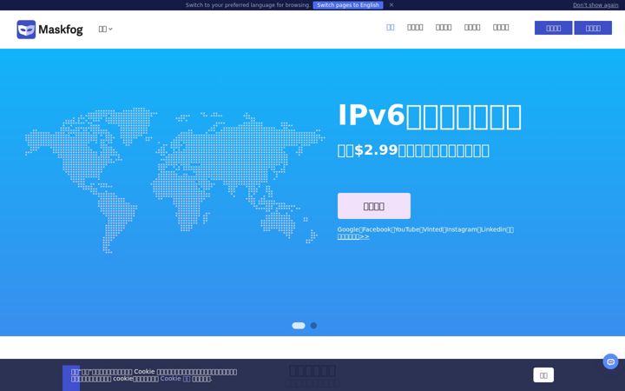Click the Google Facebook YouTube Vinted platforms text
The width and height of the screenshot is (625, 391).
tap(425, 229)
